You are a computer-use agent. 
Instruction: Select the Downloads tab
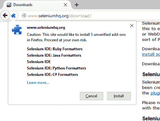pyautogui.click(x=36, y=5)
